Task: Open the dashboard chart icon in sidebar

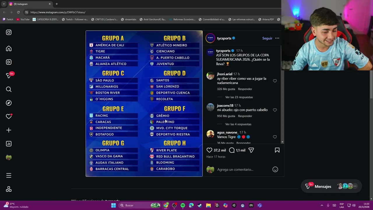Action: (x=9, y=144)
